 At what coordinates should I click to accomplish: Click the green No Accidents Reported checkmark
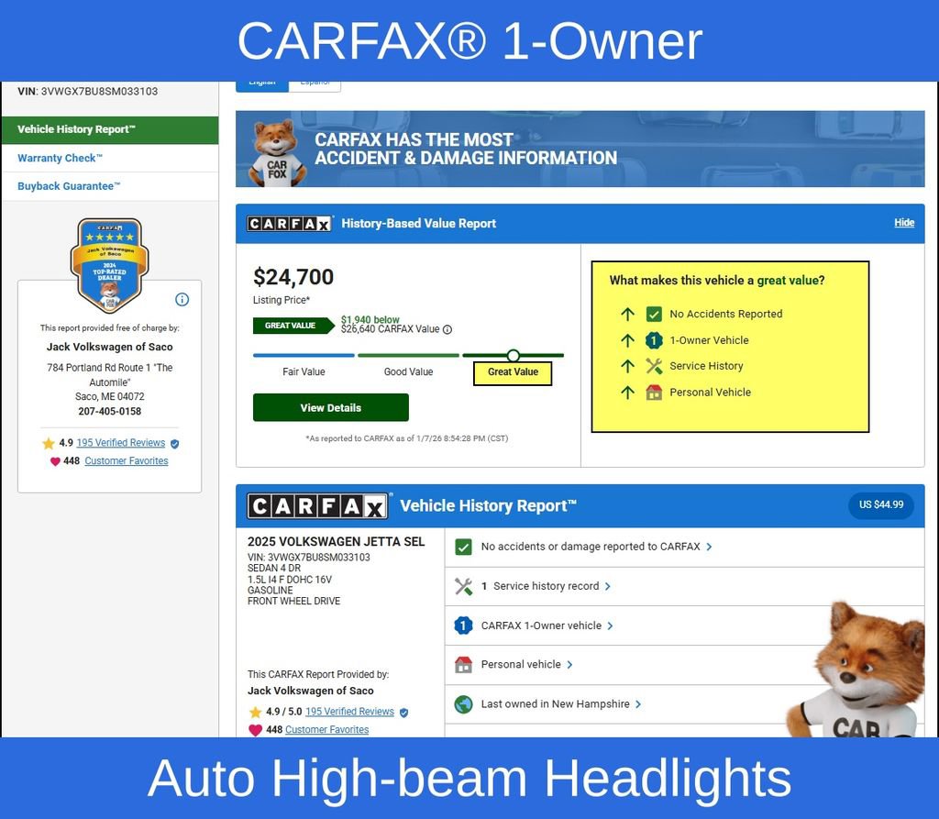pyautogui.click(x=654, y=314)
